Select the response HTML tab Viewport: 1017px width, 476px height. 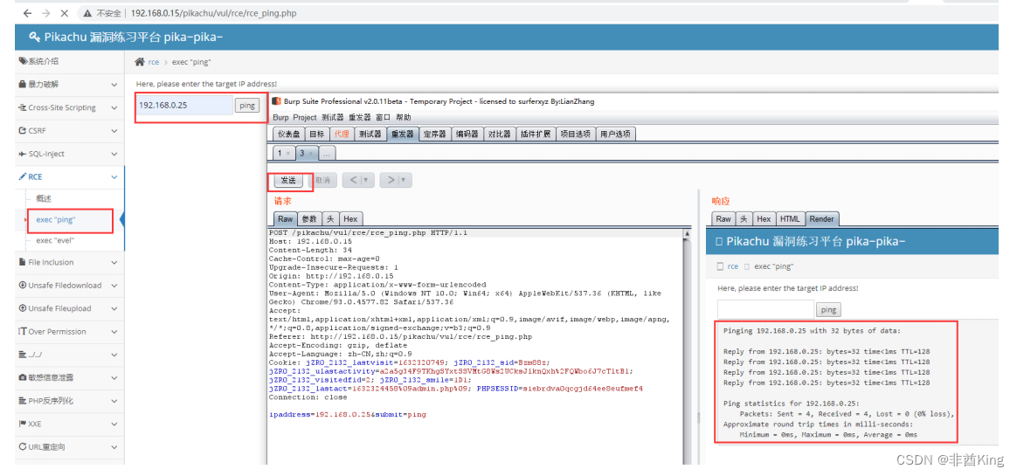point(789,219)
